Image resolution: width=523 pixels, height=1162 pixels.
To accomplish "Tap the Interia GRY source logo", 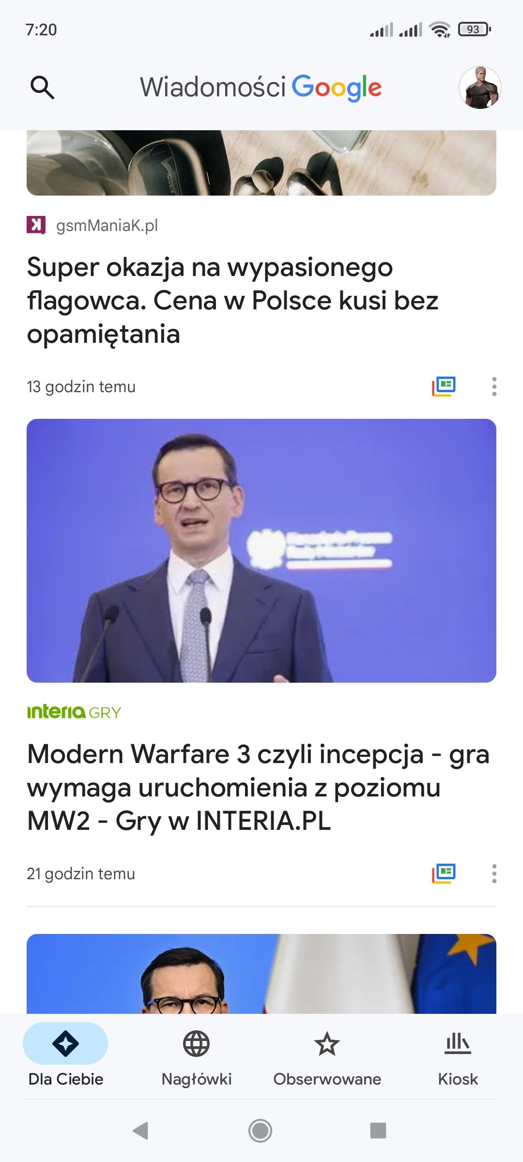I will 74,712.
